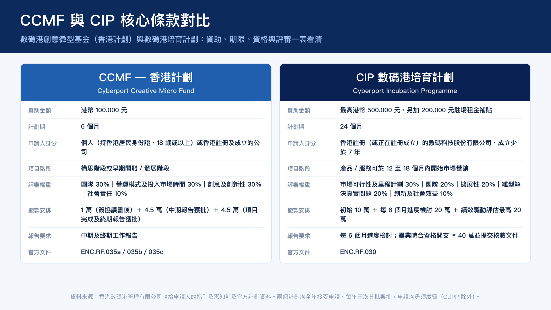
Task: Click the '資助金額' label in CCMF card
Action: (x=40, y=111)
